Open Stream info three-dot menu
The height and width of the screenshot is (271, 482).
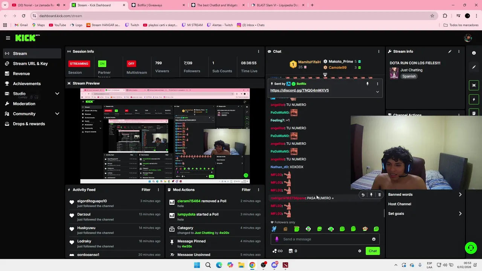click(459, 52)
